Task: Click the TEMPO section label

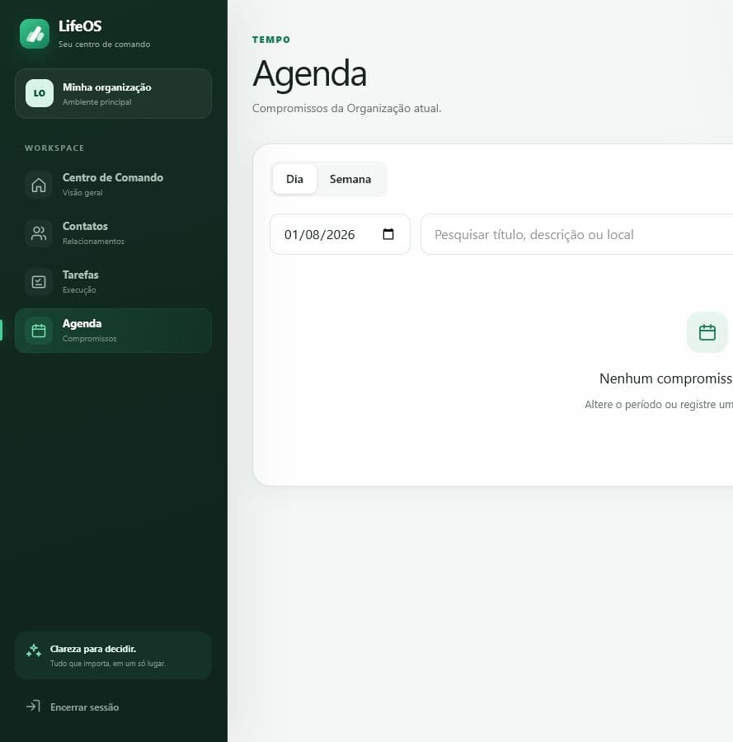Action: tap(271, 40)
